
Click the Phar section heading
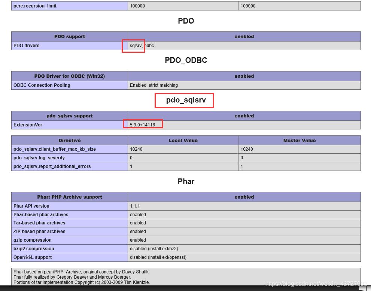[x=186, y=181]
